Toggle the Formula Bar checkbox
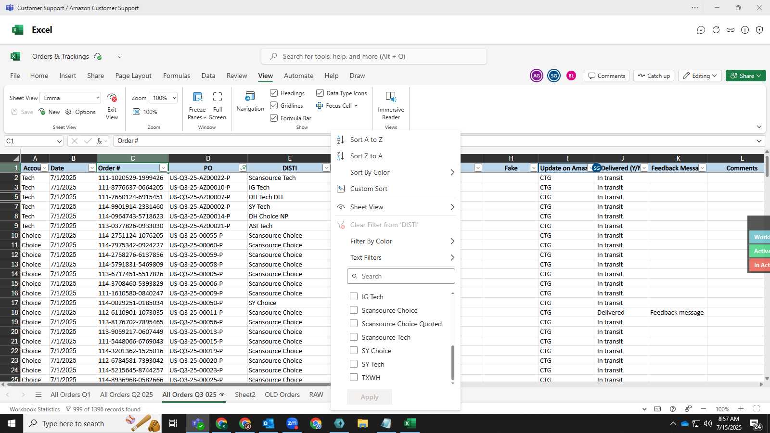The height and width of the screenshot is (433, 770). [274, 118]
